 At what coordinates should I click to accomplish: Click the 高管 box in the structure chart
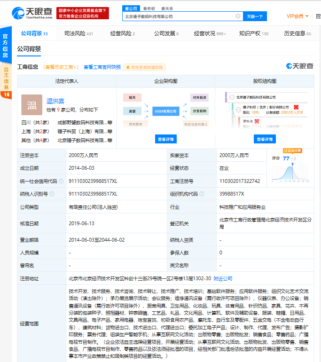click(132, 111)
